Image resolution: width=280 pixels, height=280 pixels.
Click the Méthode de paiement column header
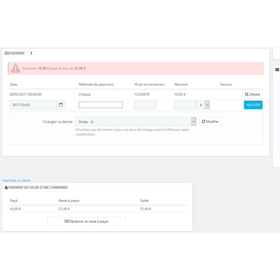click(96, 84)
